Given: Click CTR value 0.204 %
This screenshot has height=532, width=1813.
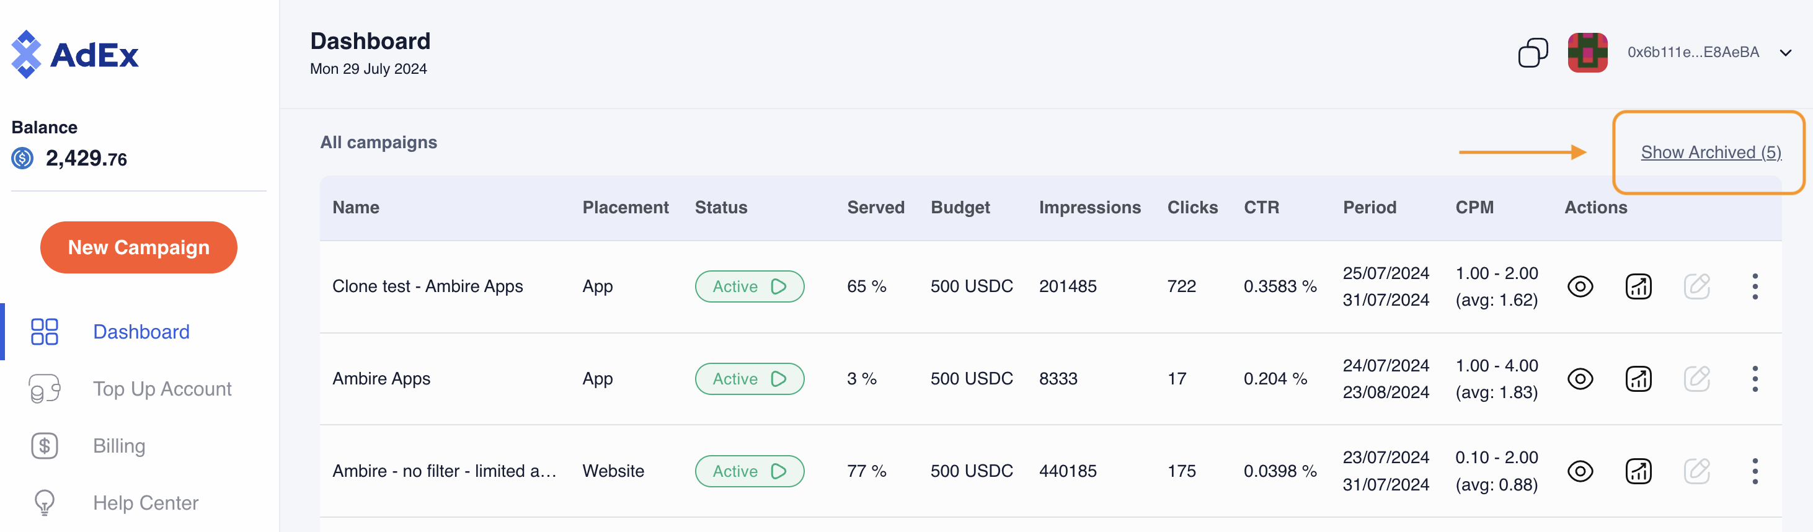Looking at the screenshot, I should pyautogui.click(x=1275, y=379).
